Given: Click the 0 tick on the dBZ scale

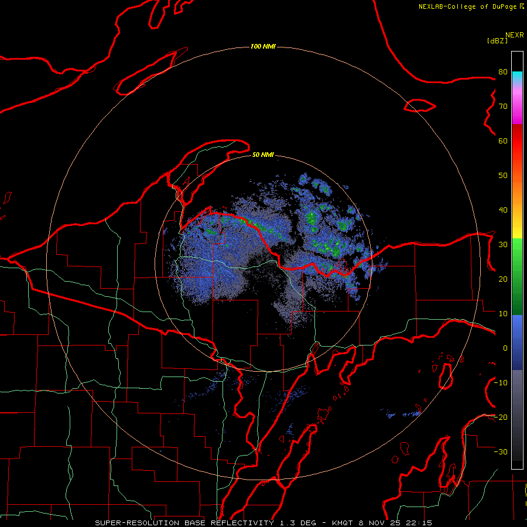Looking at the screenshot, I should pyautogui.click(x=505, y=348).
